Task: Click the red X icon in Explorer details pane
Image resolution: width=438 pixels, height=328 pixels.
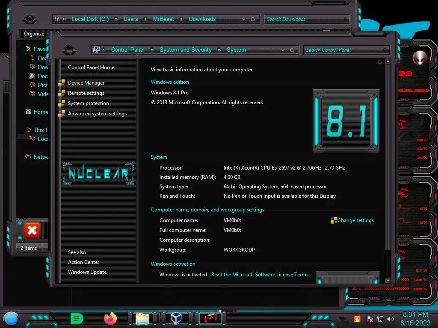Action: point(32,230)
